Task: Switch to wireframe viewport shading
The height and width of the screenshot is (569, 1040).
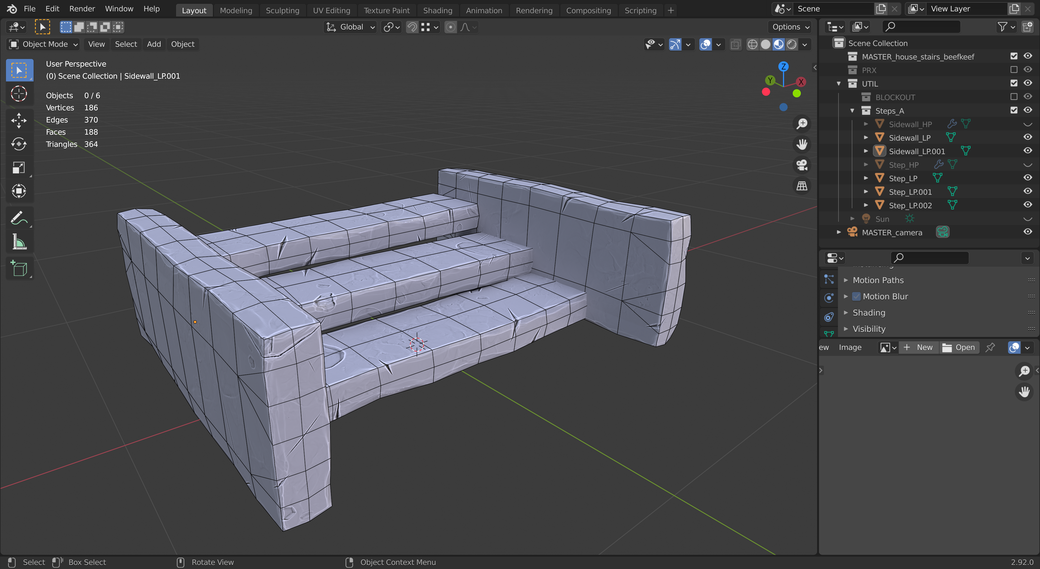Action: tap(752, 44)
